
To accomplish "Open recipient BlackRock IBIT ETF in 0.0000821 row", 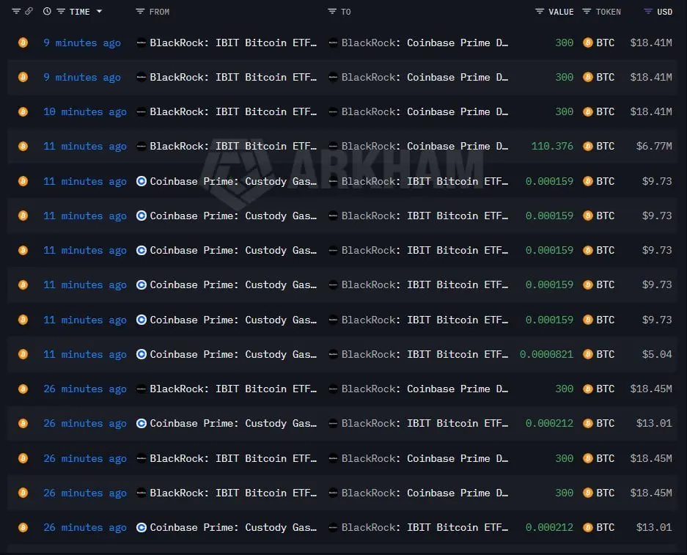I will 425,354.
